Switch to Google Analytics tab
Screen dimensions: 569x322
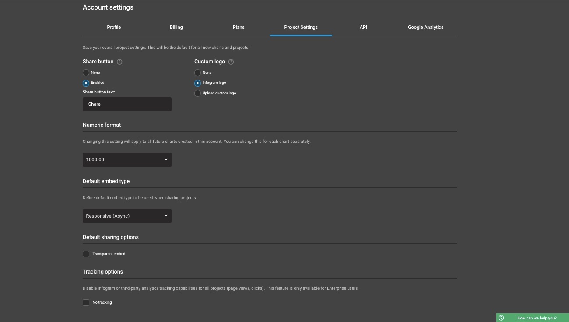pos(425,27)
